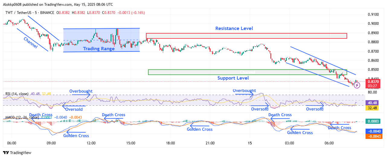
Task: Click the 0.8900 price scale label
Action: click(373, 33)
